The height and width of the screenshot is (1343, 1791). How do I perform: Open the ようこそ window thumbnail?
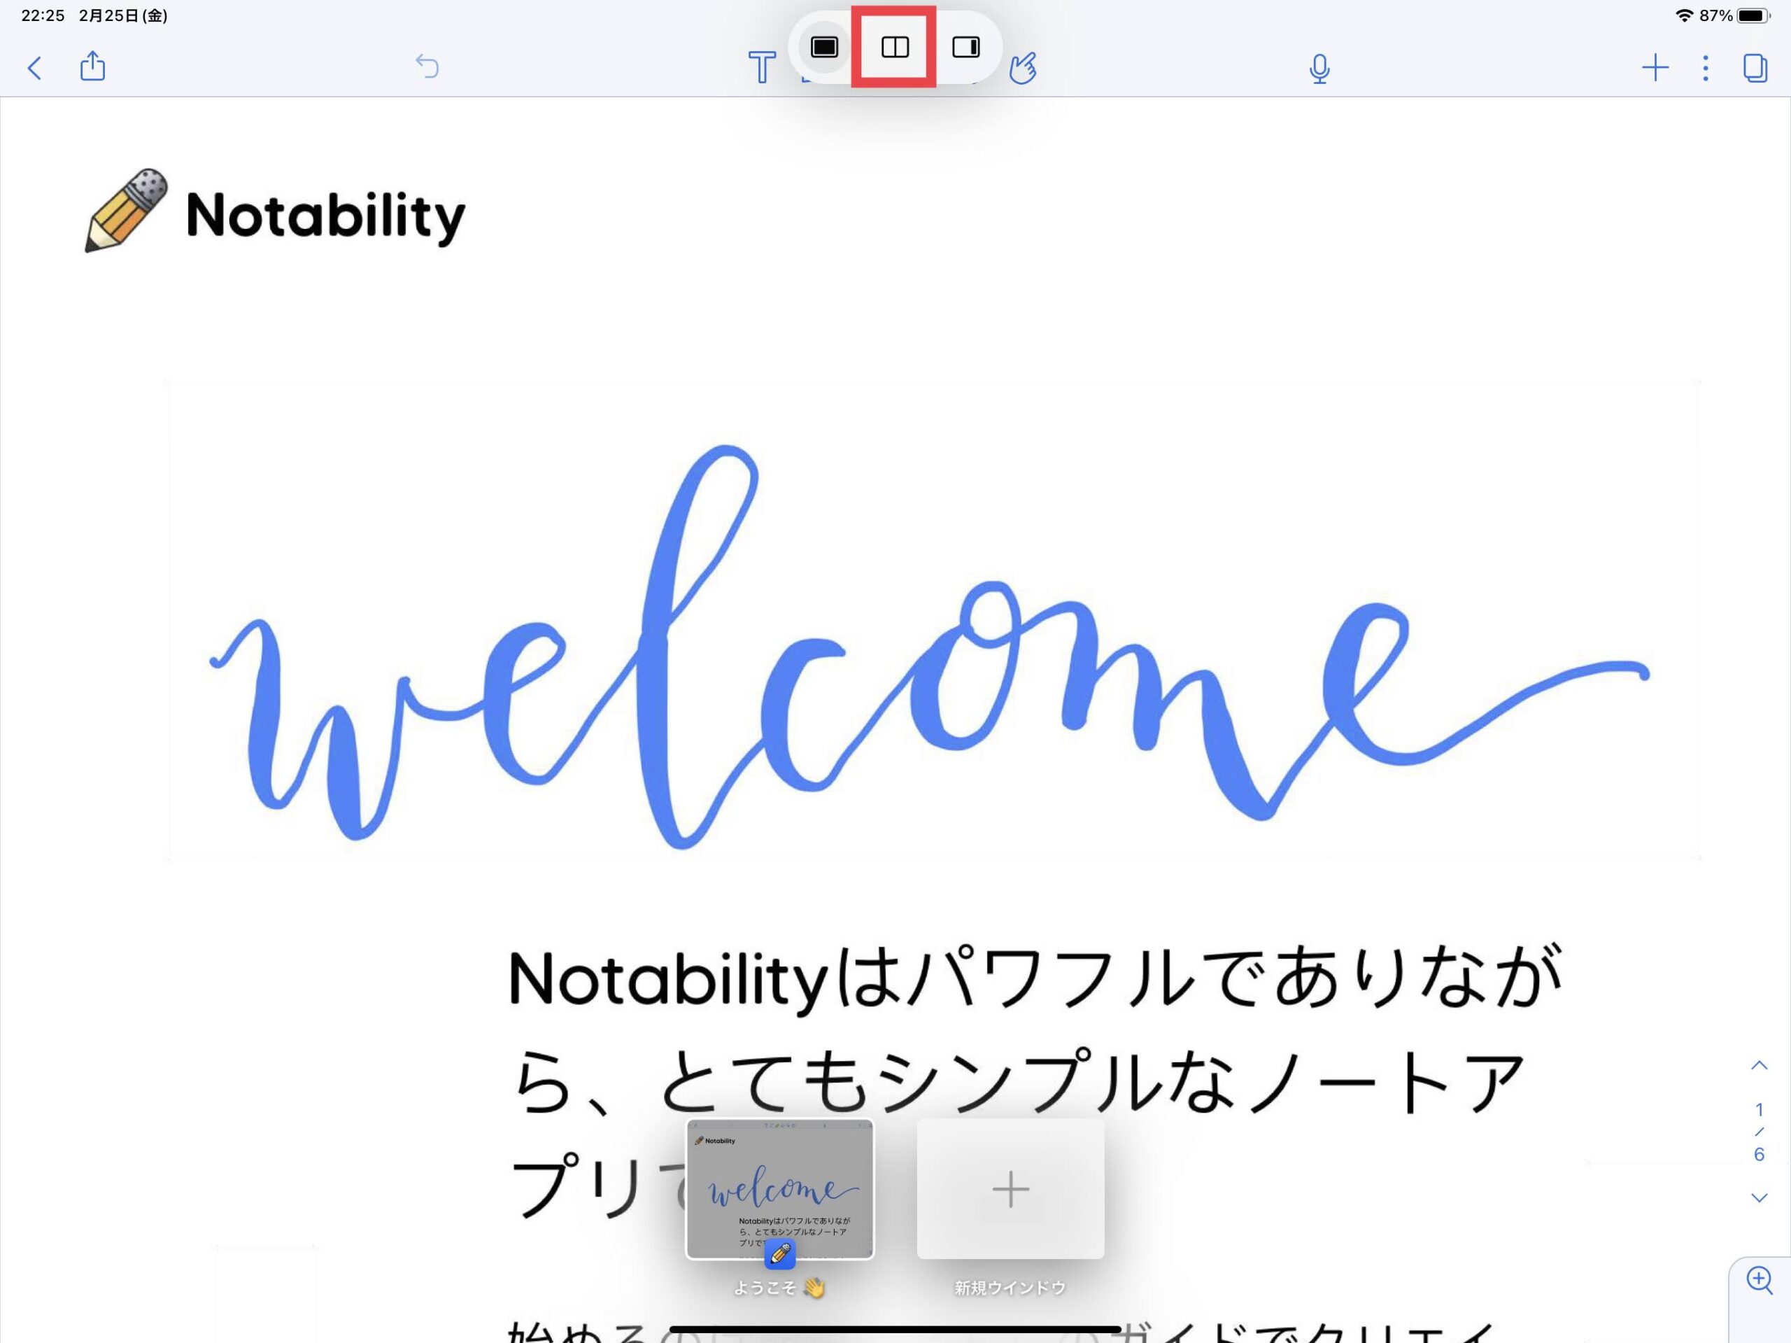click(780, 1189)
